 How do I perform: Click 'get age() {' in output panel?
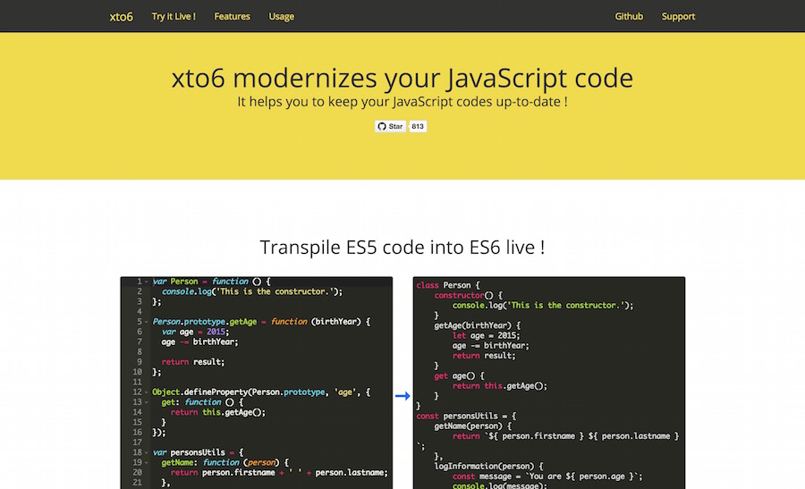click(460, 375)
